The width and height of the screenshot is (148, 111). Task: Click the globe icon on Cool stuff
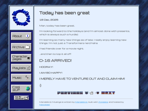click(28, 89)
